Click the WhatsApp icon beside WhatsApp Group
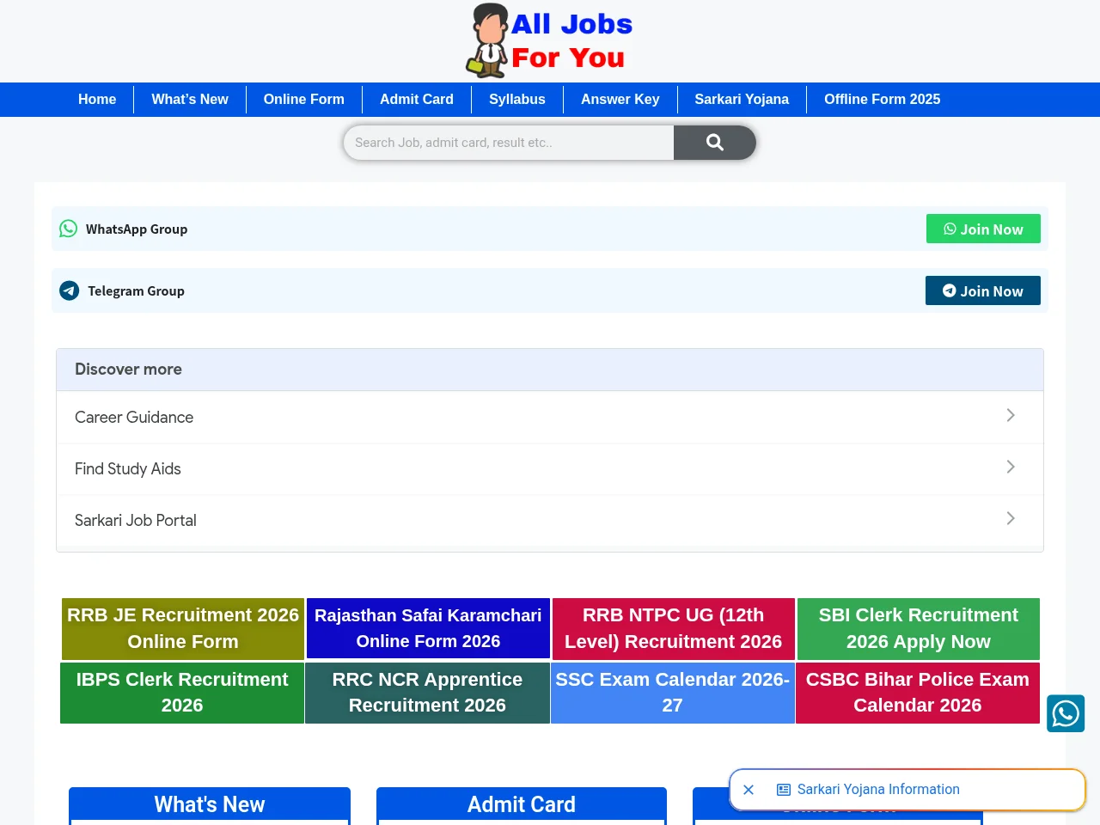This screenshot has height=825, width=1100. (69, 229)
